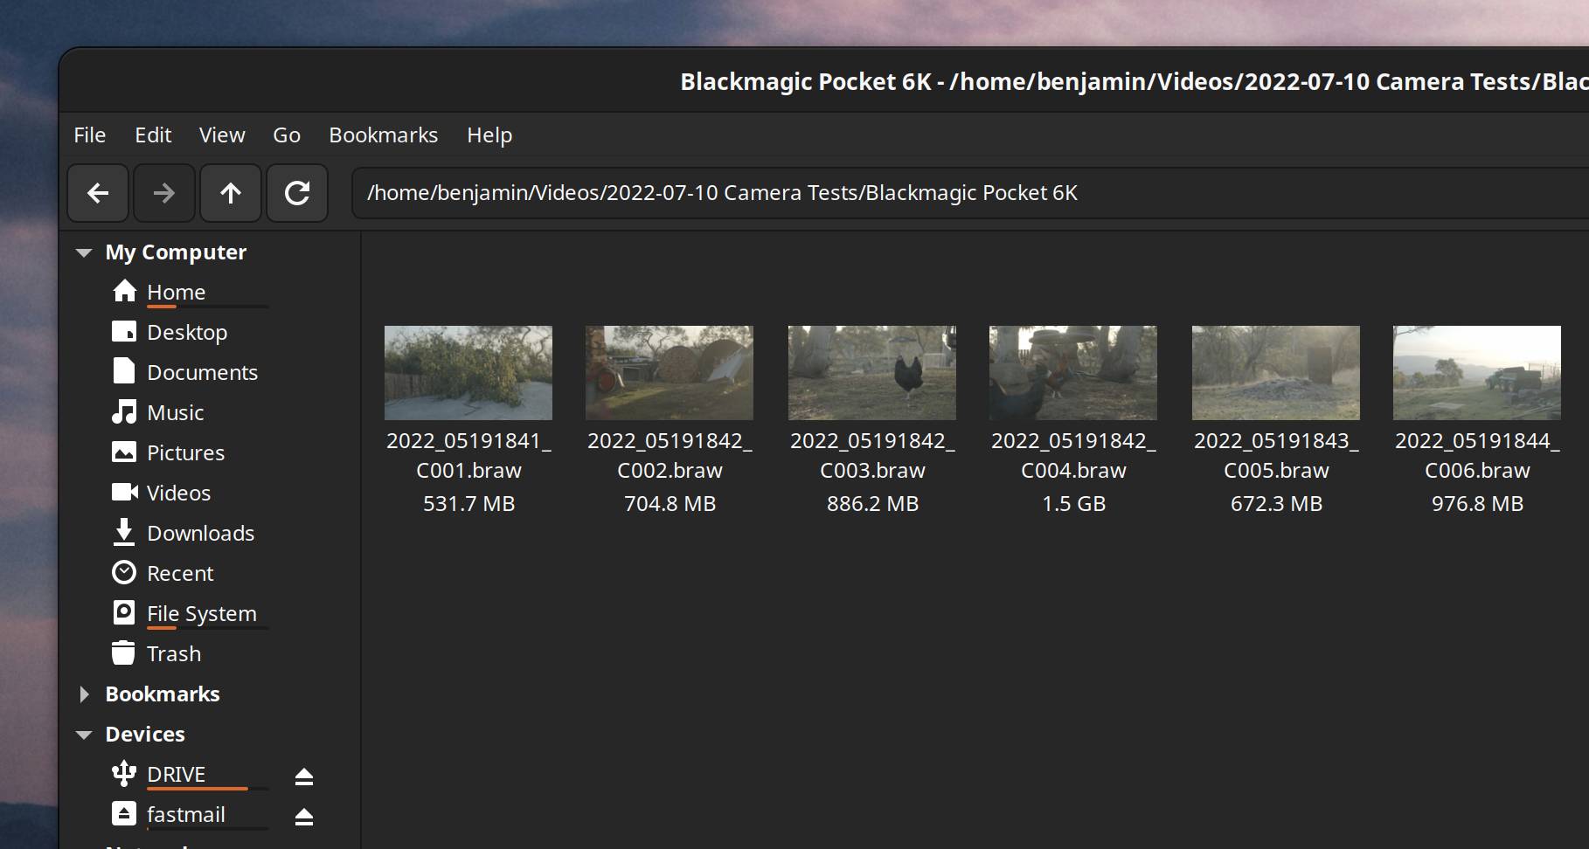Collapse the Devices section

click(84, 735)
